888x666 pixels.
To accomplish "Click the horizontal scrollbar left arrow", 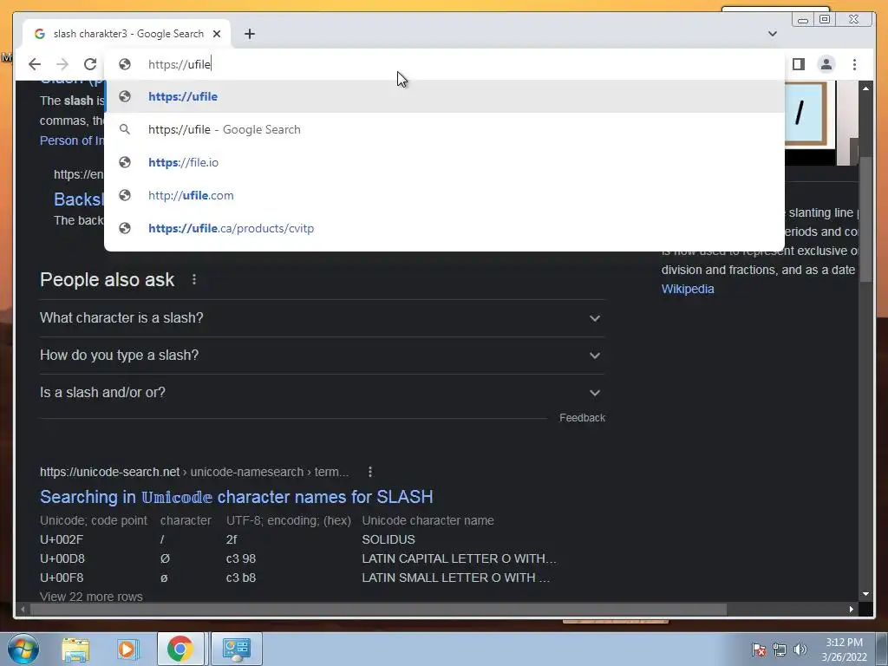I will [x=23, y=610].
